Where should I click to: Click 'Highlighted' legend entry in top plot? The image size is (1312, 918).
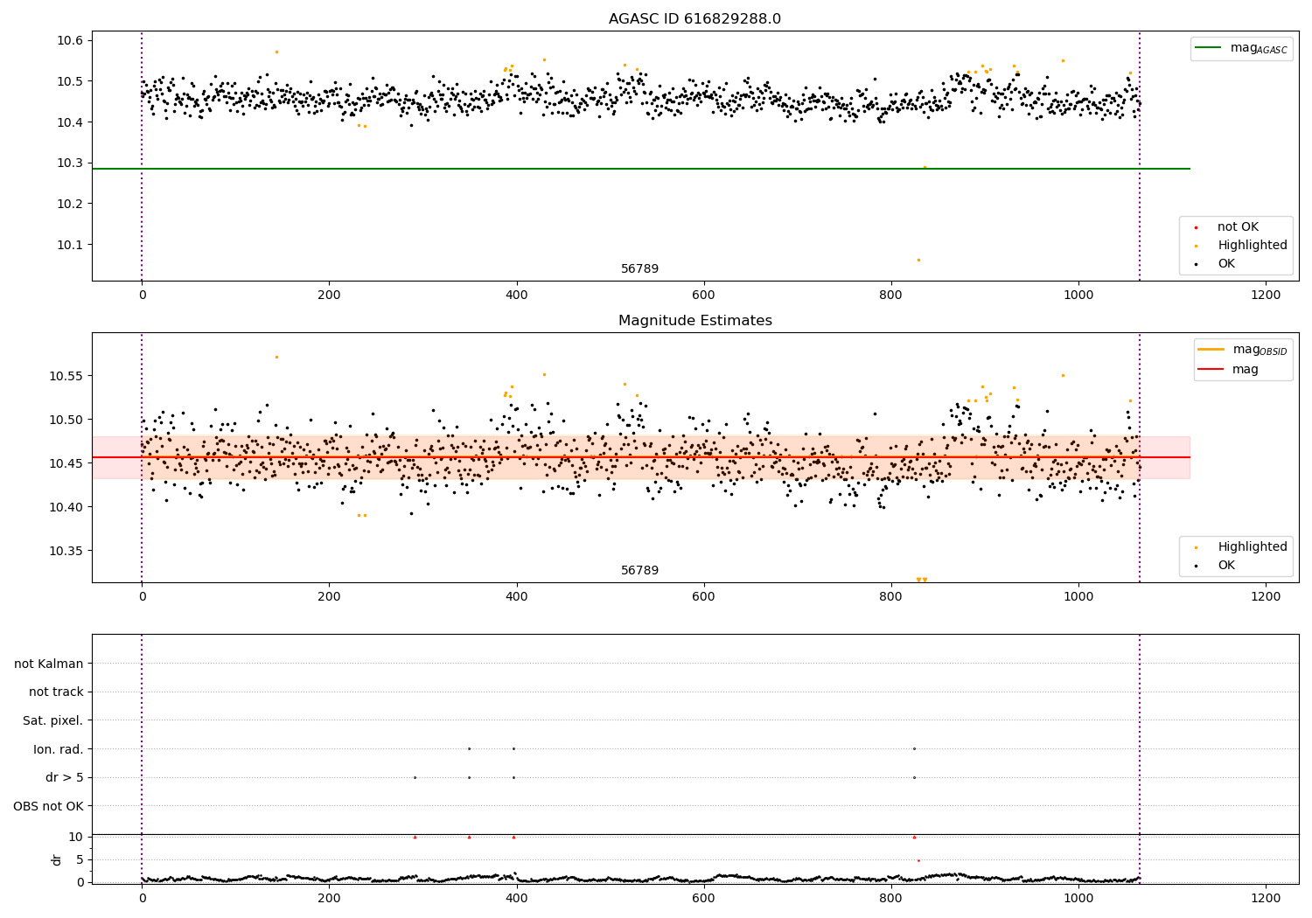[1252, 246]
